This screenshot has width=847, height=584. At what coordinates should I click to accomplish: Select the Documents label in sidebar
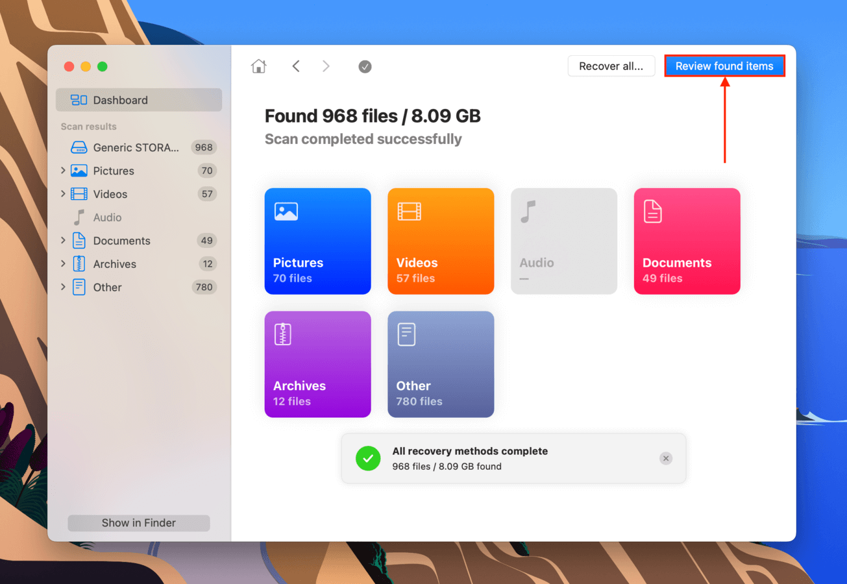pyautogui.click(x=121, y=241)
